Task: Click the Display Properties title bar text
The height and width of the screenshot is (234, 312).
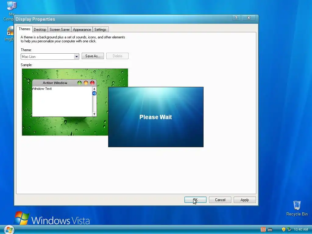Action: [35, 19]
